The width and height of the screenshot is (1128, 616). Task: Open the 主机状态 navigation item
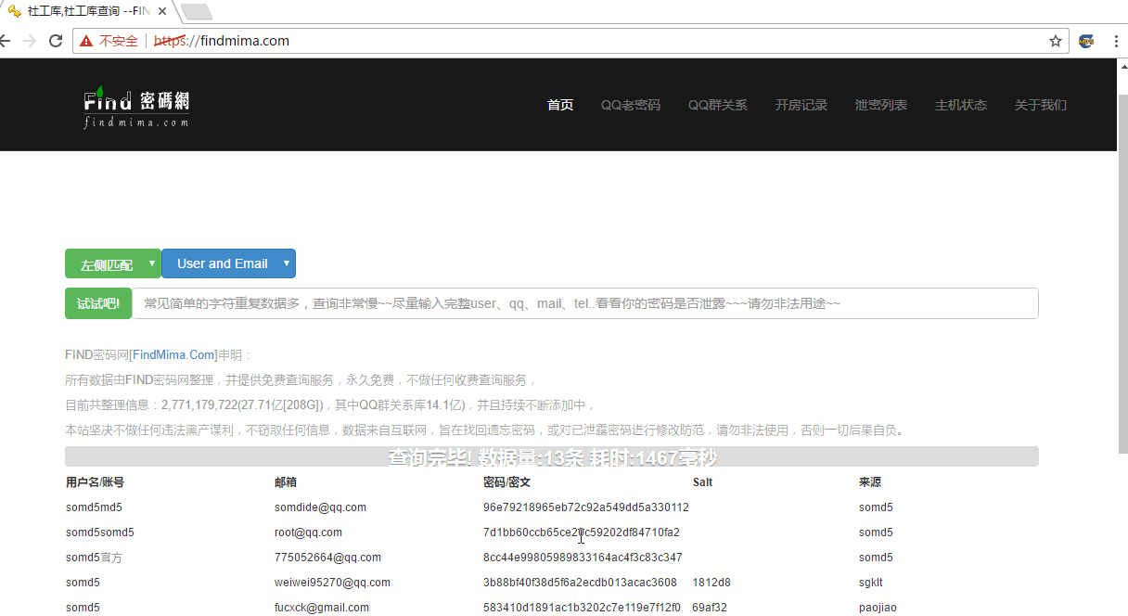[x=961, y=105]
